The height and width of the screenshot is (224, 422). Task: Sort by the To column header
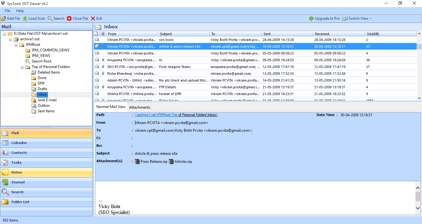coord(235,34)
